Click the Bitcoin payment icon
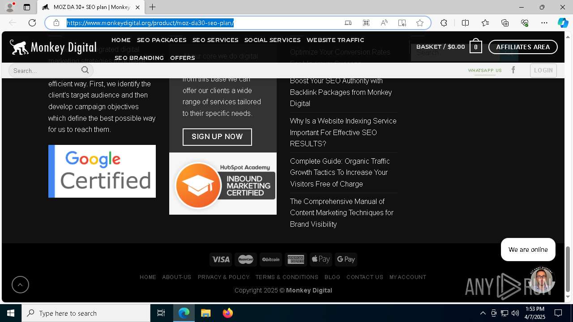573x322 pixels. pyautogui.click(x=271, y=259)
